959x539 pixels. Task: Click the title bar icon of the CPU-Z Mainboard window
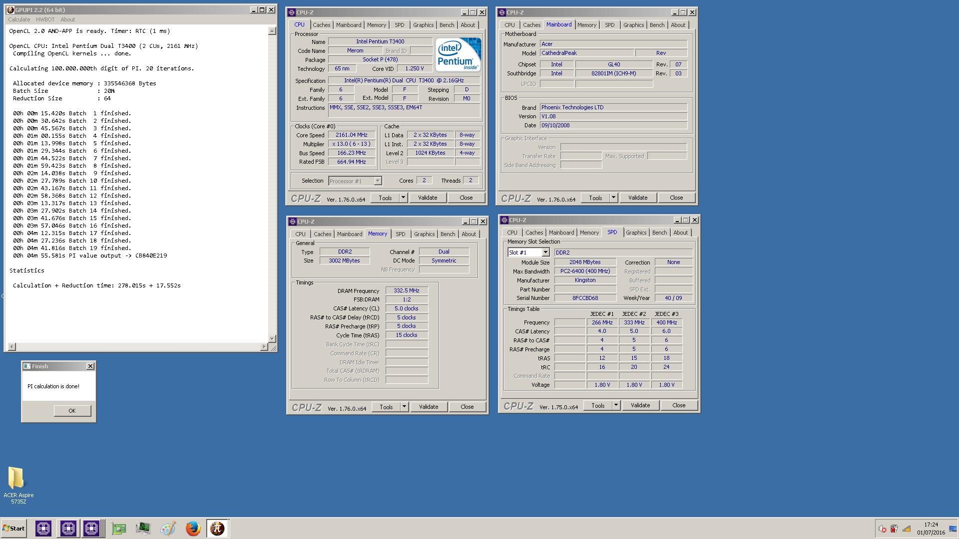(502, 12)
